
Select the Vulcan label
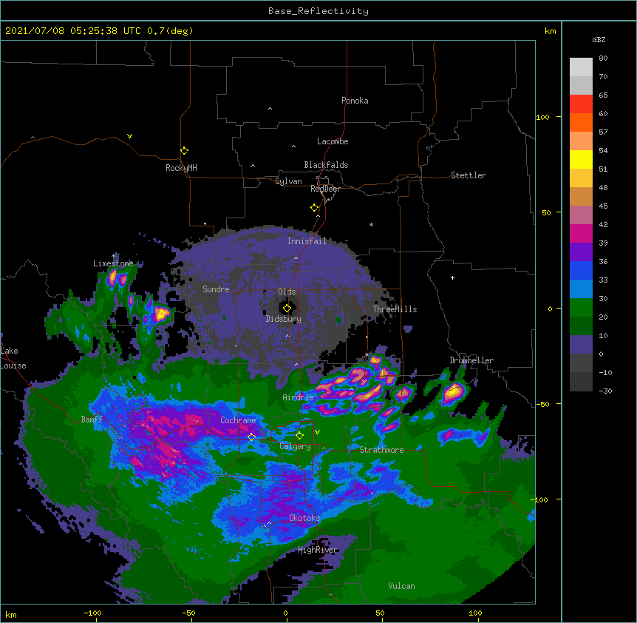tap(401, 586)
